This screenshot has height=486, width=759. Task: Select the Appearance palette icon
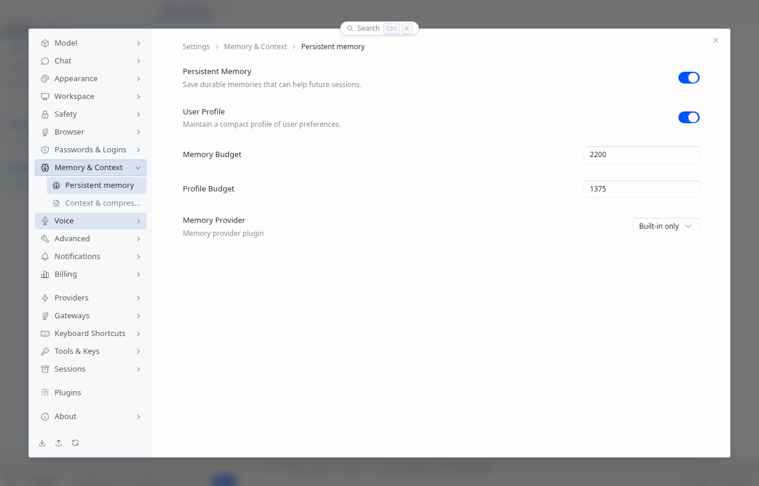(x=45, y=79)
